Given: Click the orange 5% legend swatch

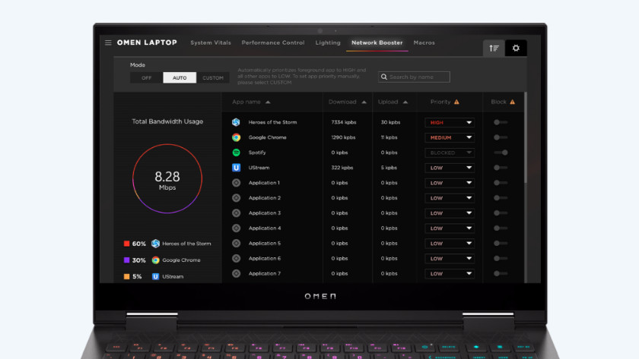Looking at the screenshot, I should click(x=127, y=276).
